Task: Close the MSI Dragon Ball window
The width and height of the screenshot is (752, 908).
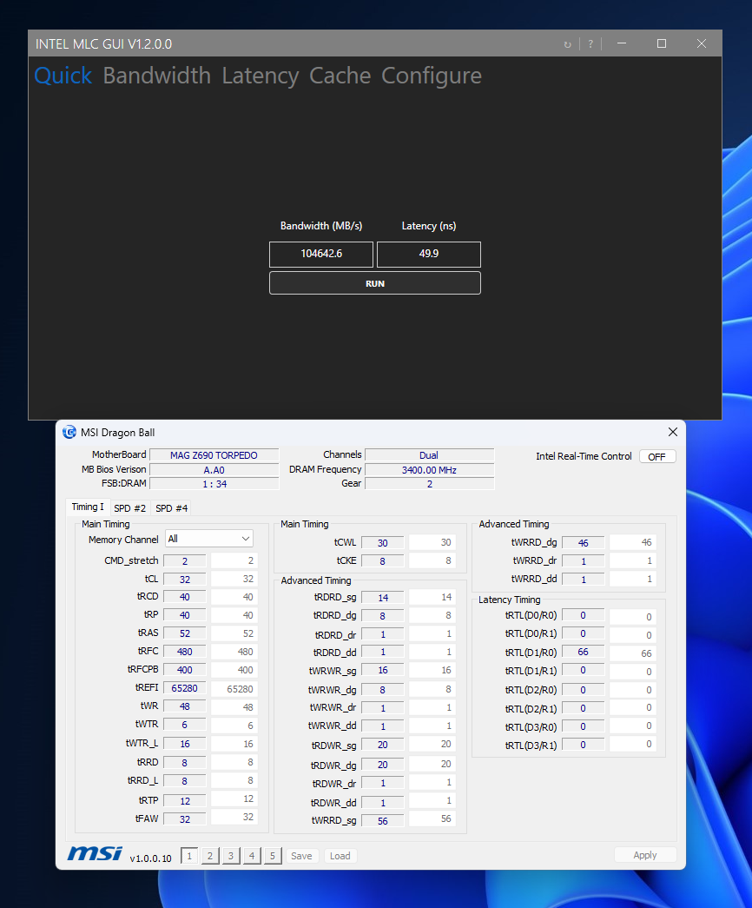Action: pyautogui.click(x=673, y=432)
